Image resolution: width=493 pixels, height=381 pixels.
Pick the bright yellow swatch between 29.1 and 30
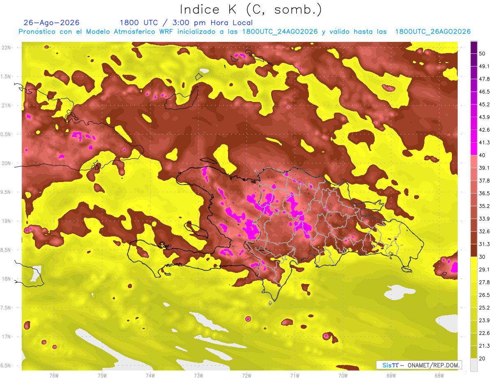474,263
